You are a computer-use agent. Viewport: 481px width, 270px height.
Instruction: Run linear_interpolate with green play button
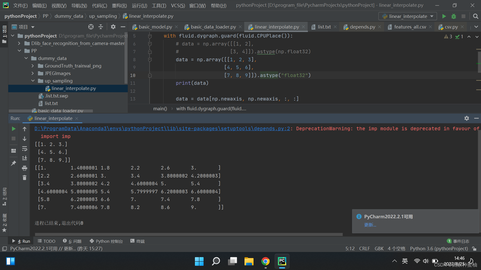tap(444, 16)
